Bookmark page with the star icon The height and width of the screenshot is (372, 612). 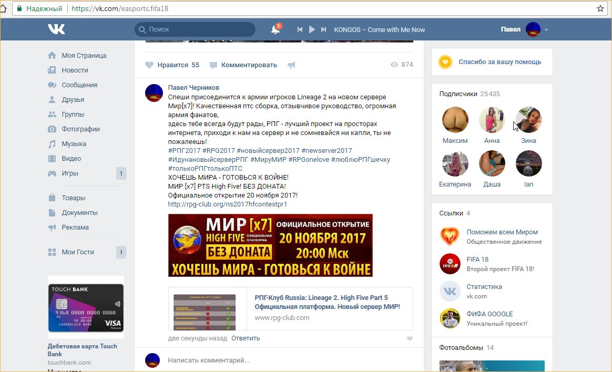click(600, 8)
